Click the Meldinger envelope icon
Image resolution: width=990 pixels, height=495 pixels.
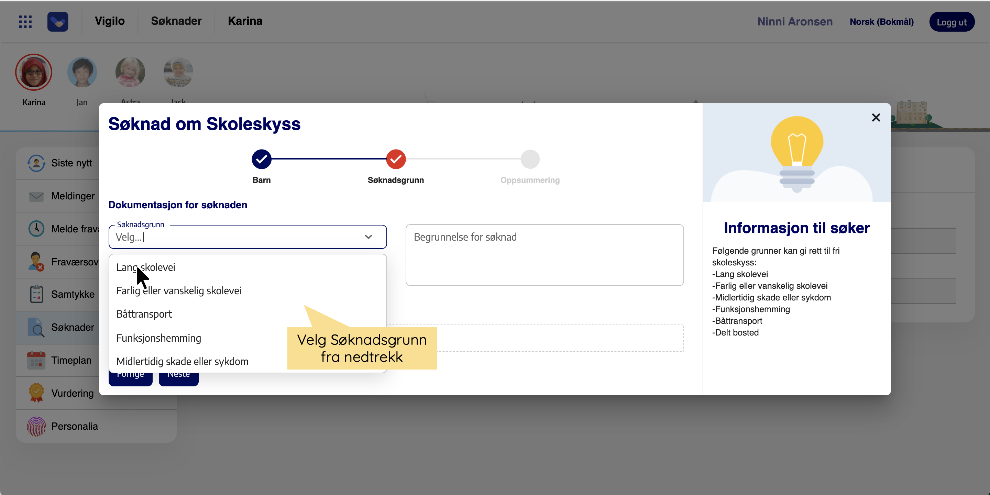coord(36,196)
